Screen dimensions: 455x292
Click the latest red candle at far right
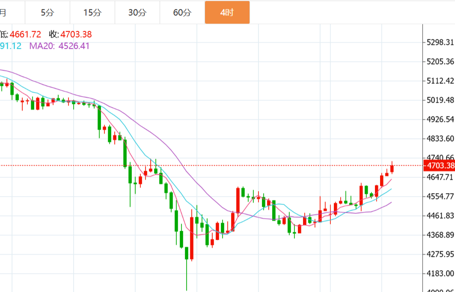pyautogui.click(x=392, y=169)
